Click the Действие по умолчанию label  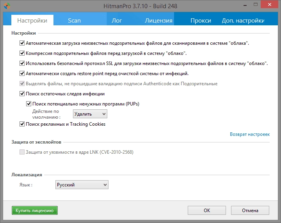pyautogui.click(x=46, y=114)
